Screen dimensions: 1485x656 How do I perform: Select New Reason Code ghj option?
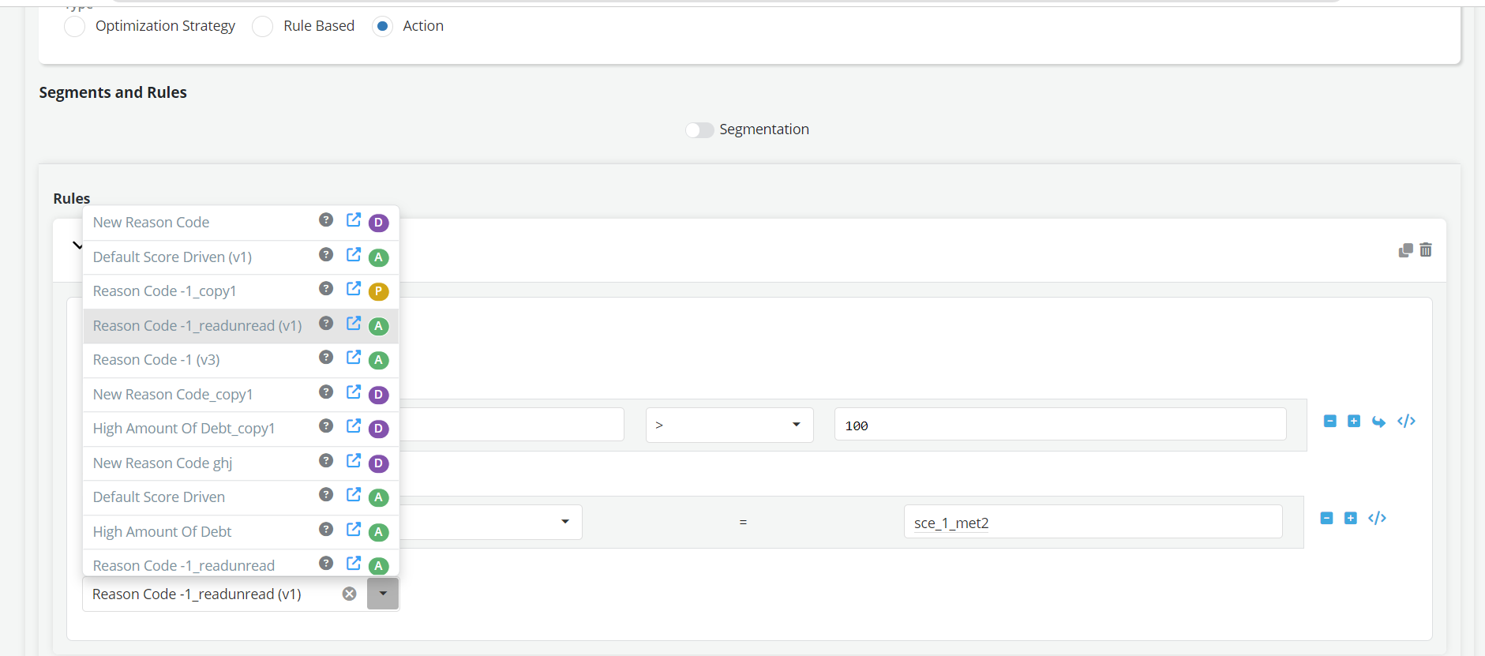[163, 463]
